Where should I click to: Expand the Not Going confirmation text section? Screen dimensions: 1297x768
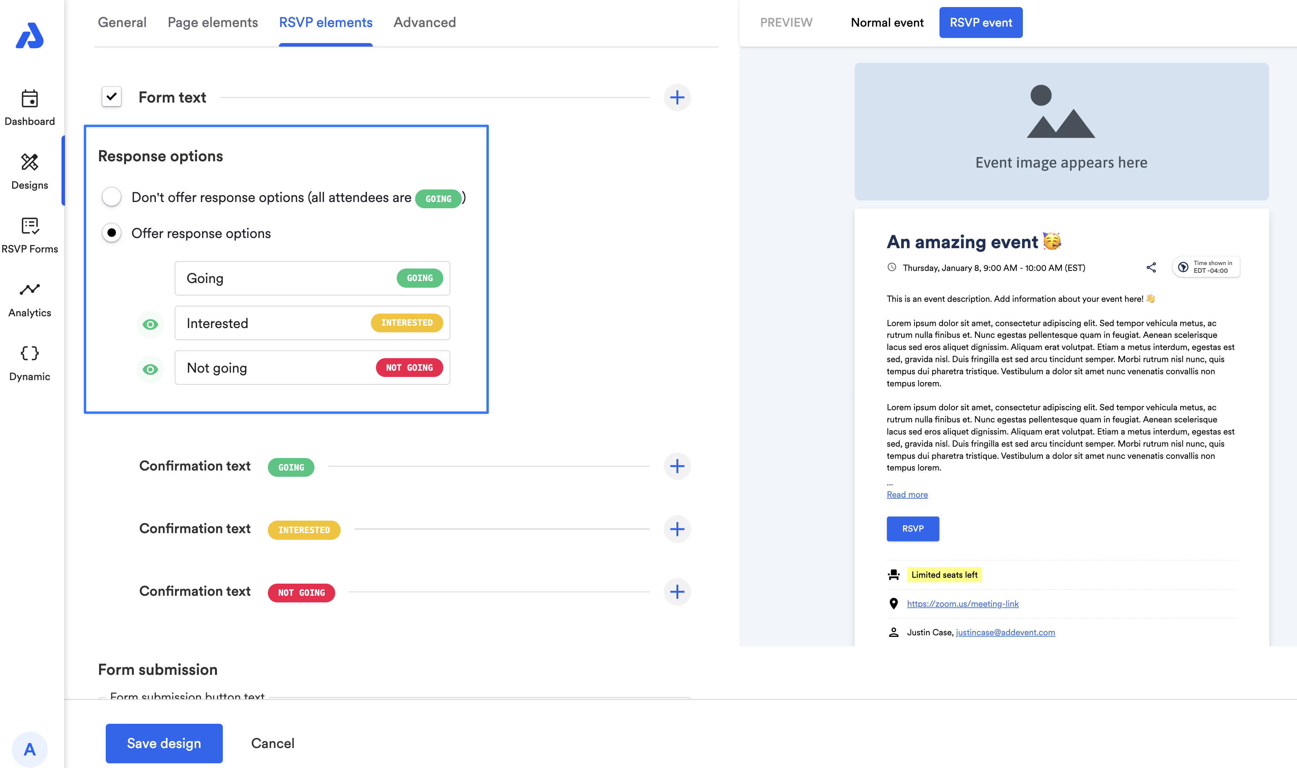(x=677, y=591)
